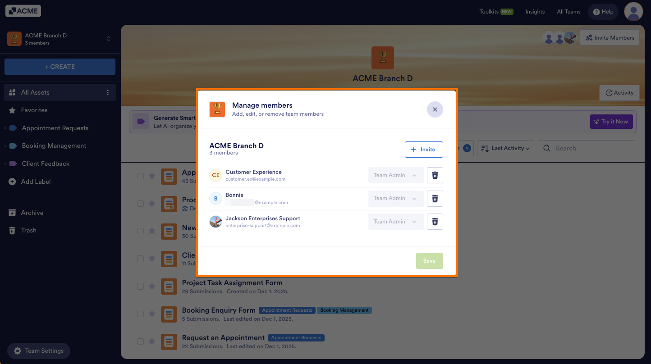The width and height of the screenshot is (651, 364).
Task: Open Jackson Enterprises Support's role dropdown
Action: click(x=396, y=222)
